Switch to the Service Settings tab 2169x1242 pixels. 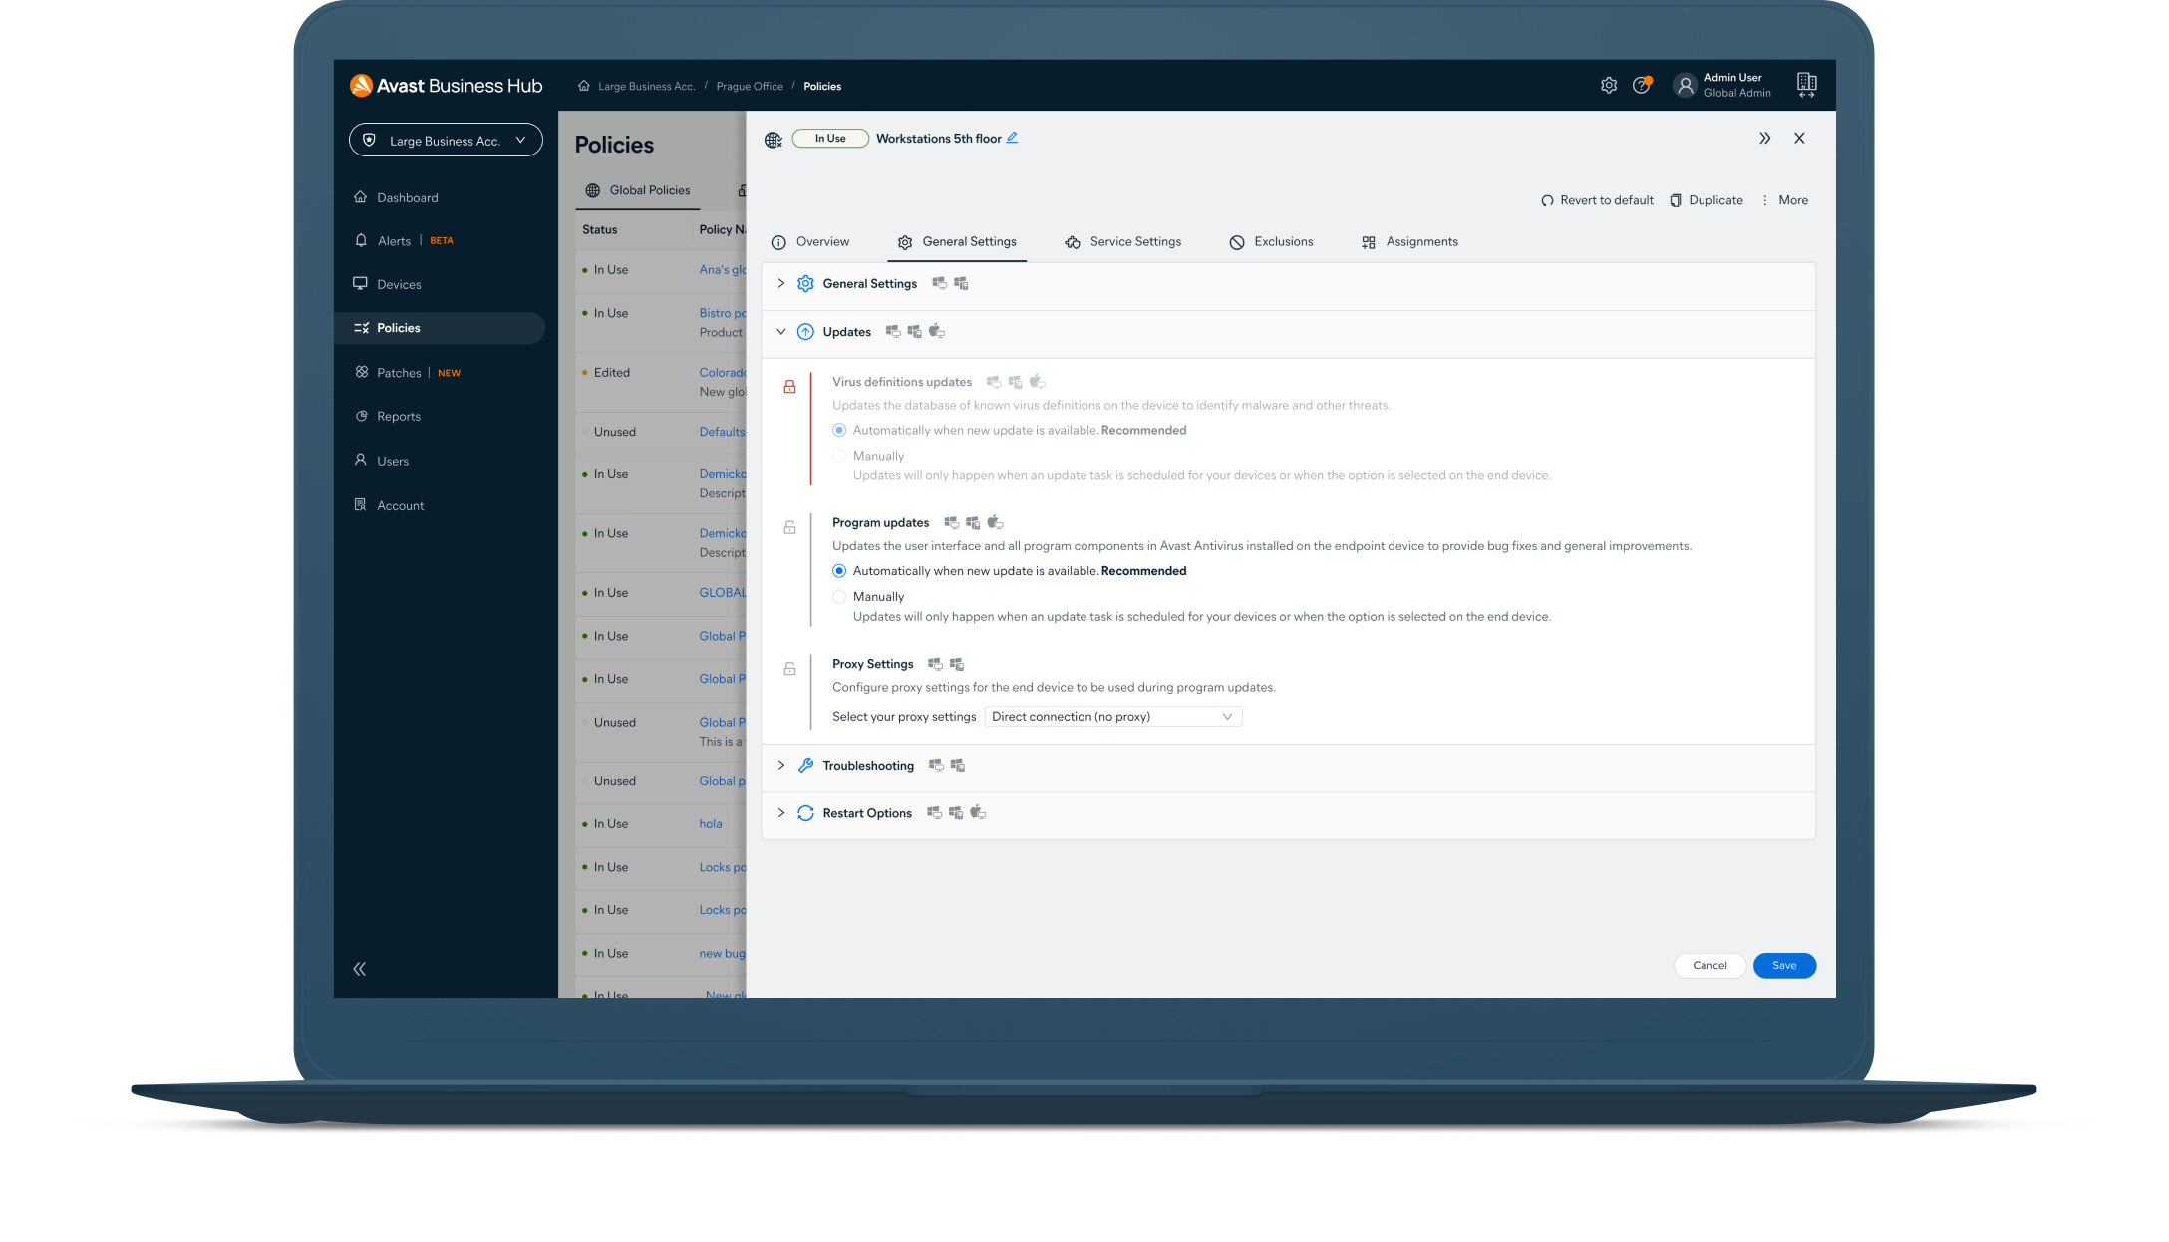coord(1126,241)
